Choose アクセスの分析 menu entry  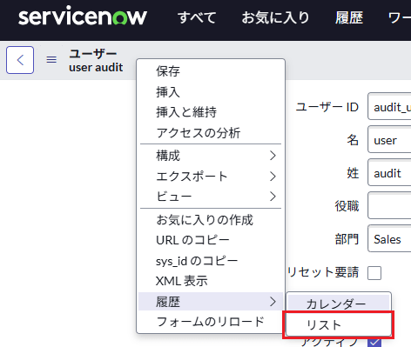(x=211, y=133)
